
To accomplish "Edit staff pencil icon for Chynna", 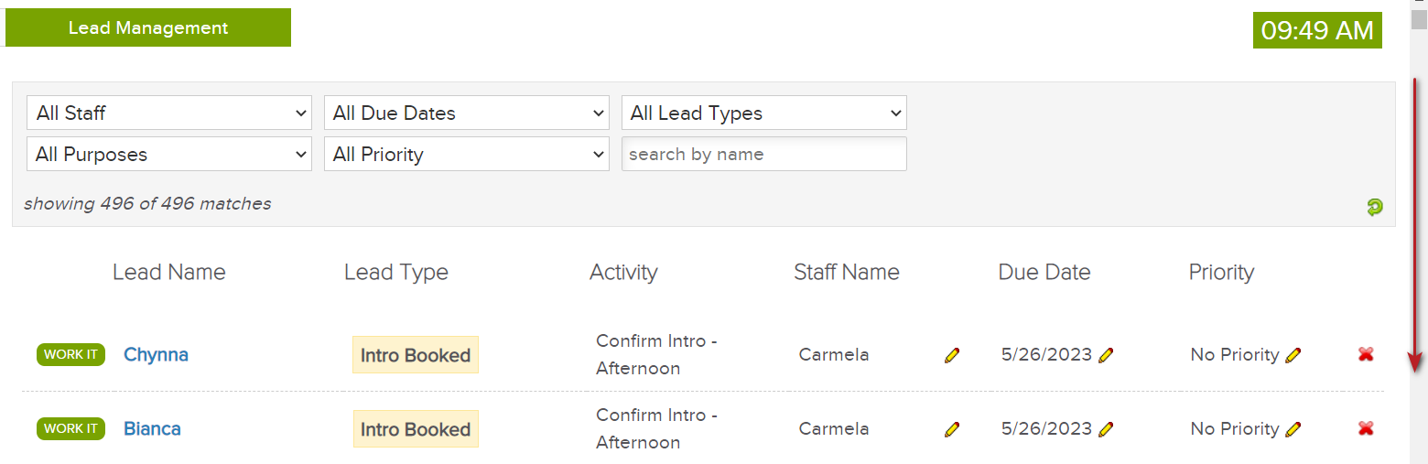I will (x=952, y=355).
